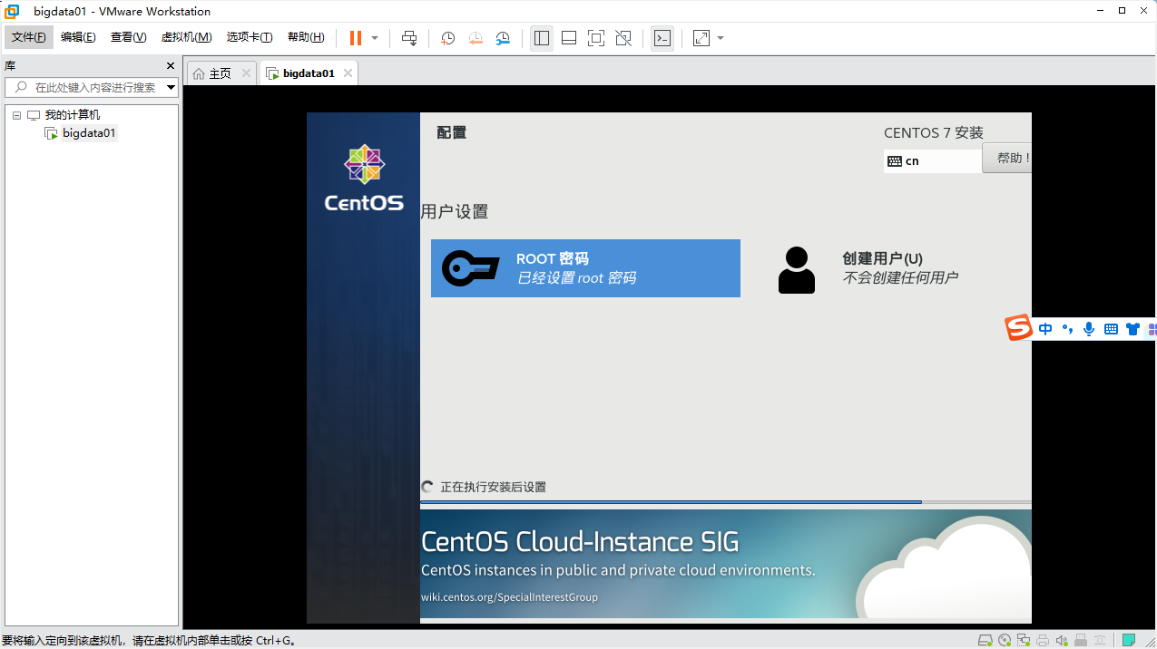This screenshot has width=1157, height=649.
Task: Toggle the library sidebar view icon
Action: (x=542, y=38)
